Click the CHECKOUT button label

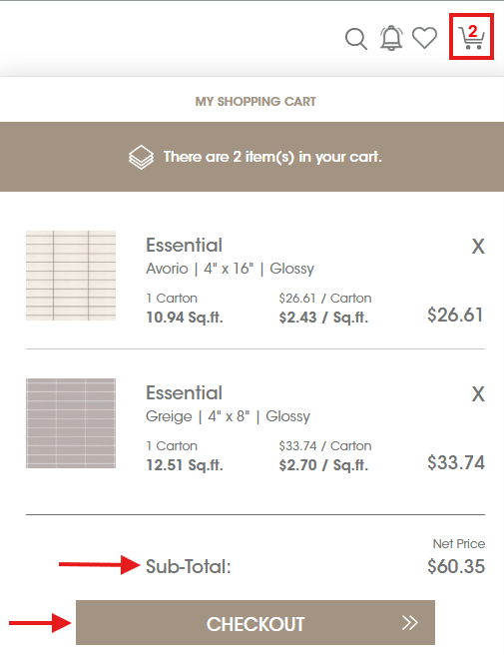(x=255, y=624)
